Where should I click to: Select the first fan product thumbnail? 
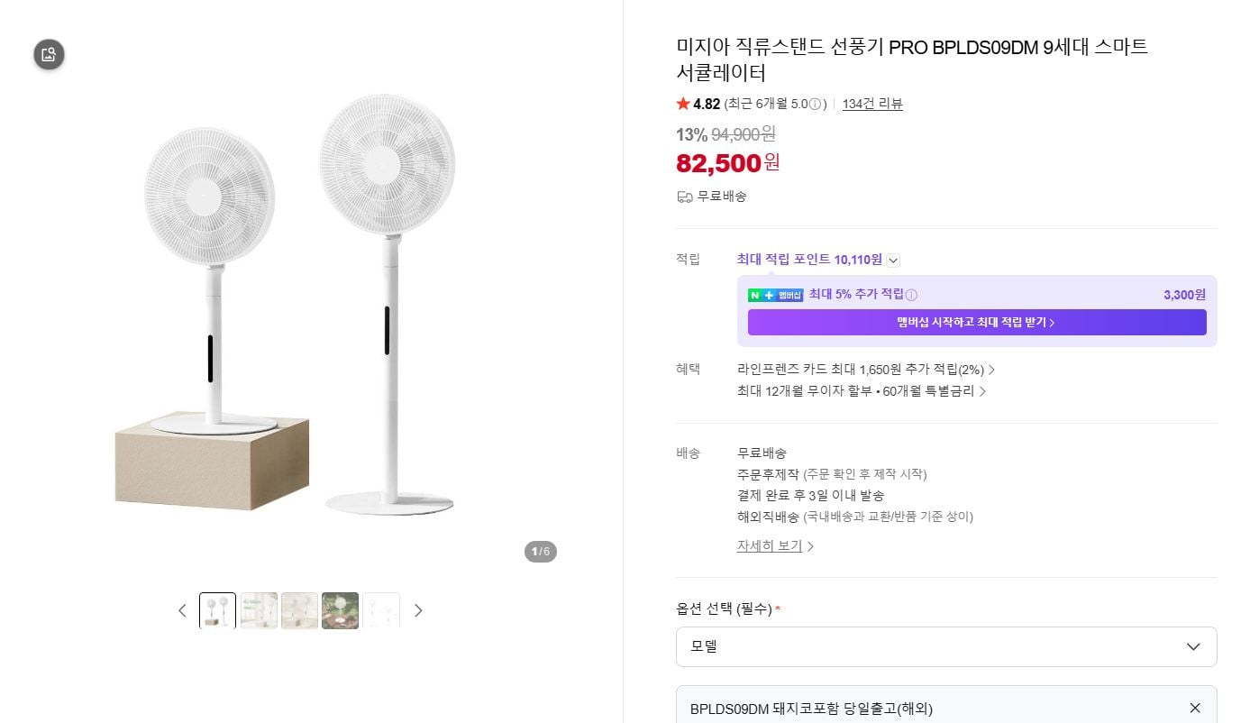pos(217,610)
